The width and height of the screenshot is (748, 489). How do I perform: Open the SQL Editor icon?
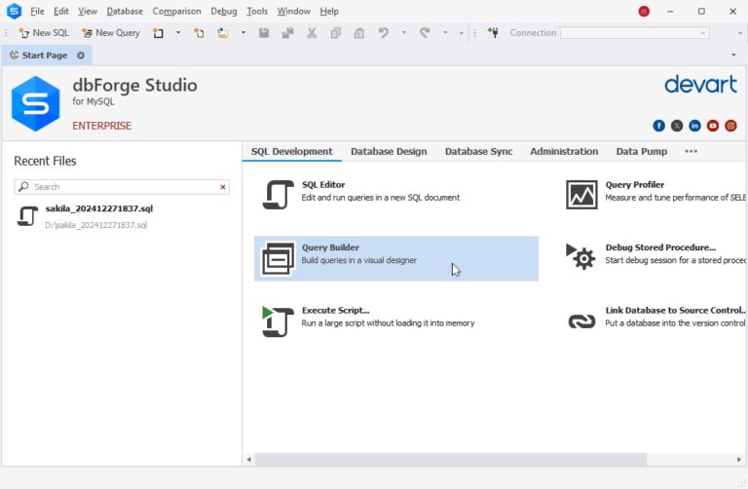coord(279,195)
